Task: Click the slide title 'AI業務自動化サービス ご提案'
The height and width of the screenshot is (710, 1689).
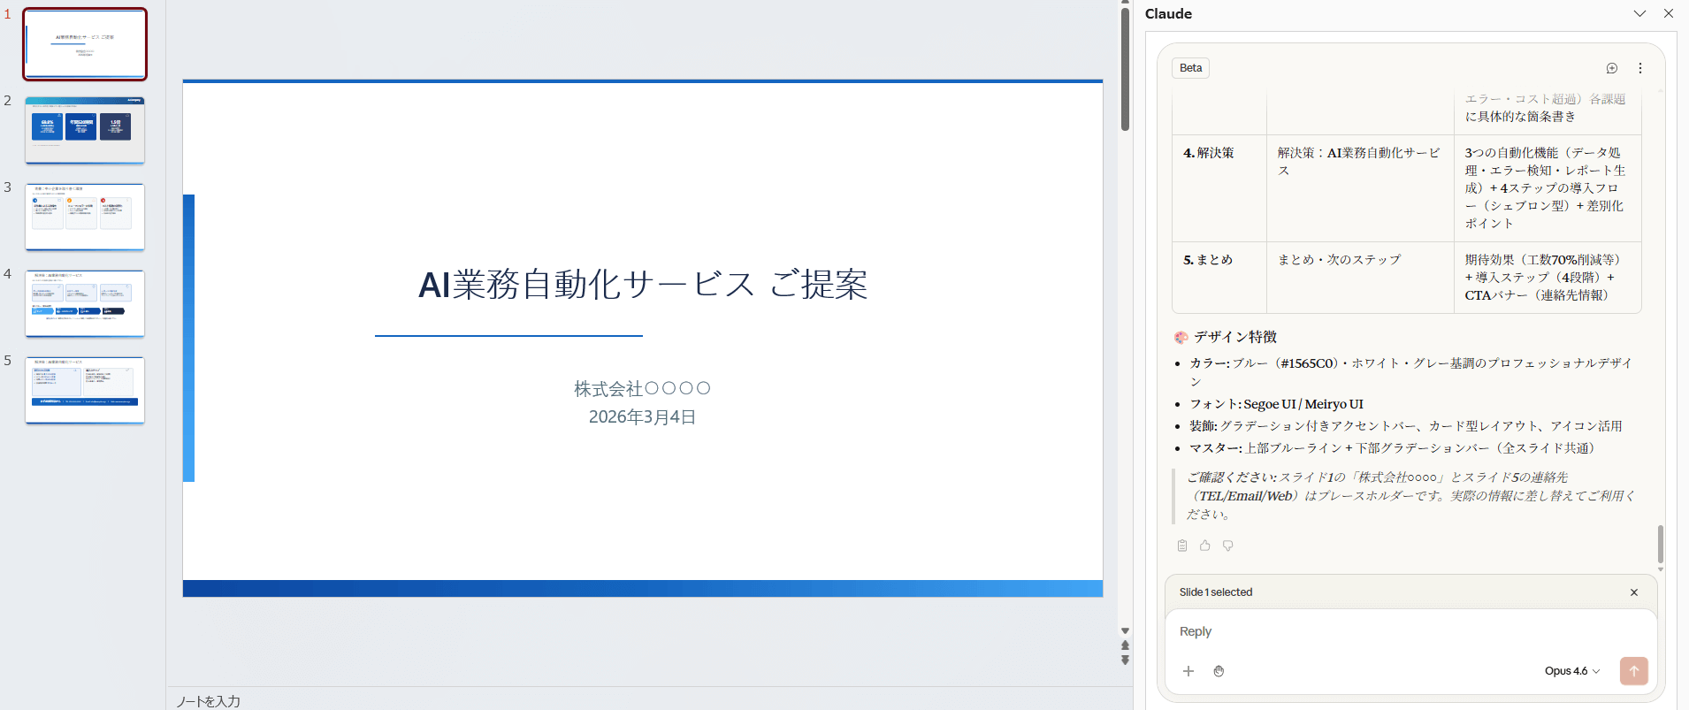Action: click(643, 285)
